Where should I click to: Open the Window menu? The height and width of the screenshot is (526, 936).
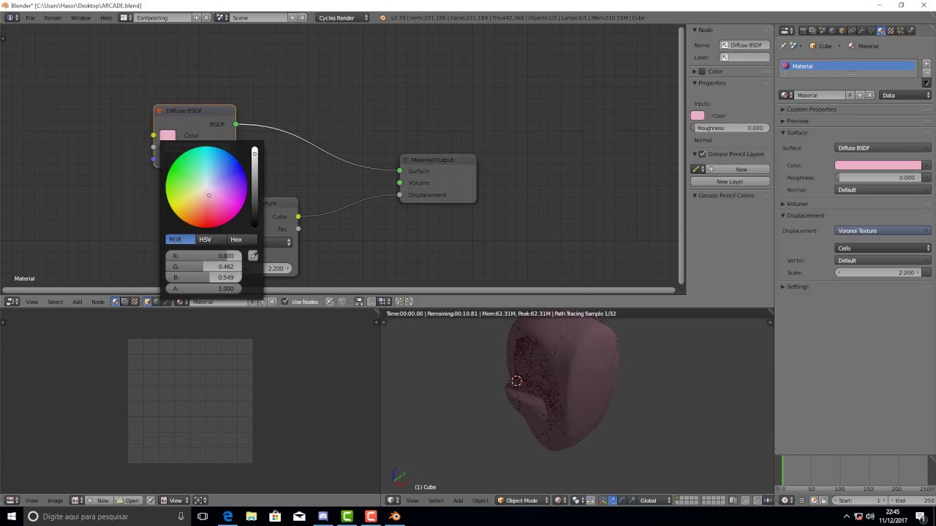pos(80,18)
